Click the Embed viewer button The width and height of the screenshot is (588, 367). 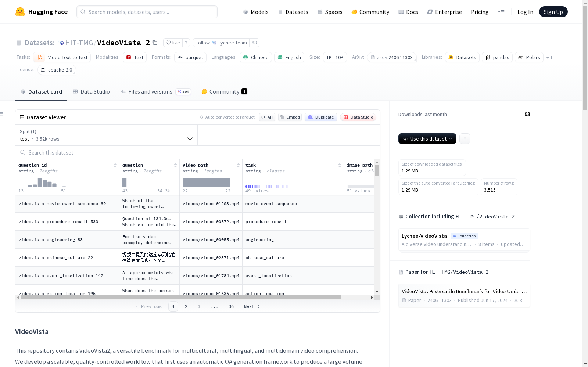(290, 117)
